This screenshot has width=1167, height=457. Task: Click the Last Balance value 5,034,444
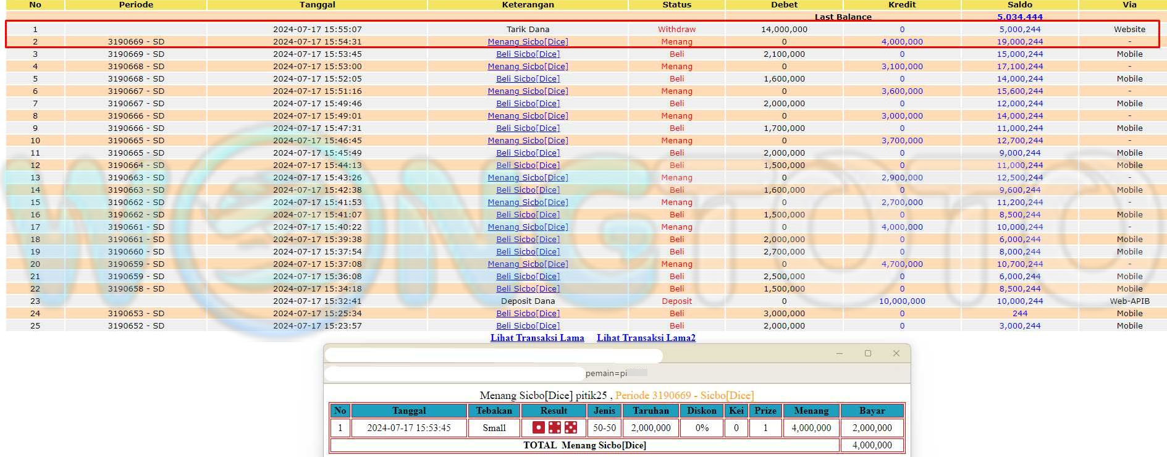(1019, 17)
